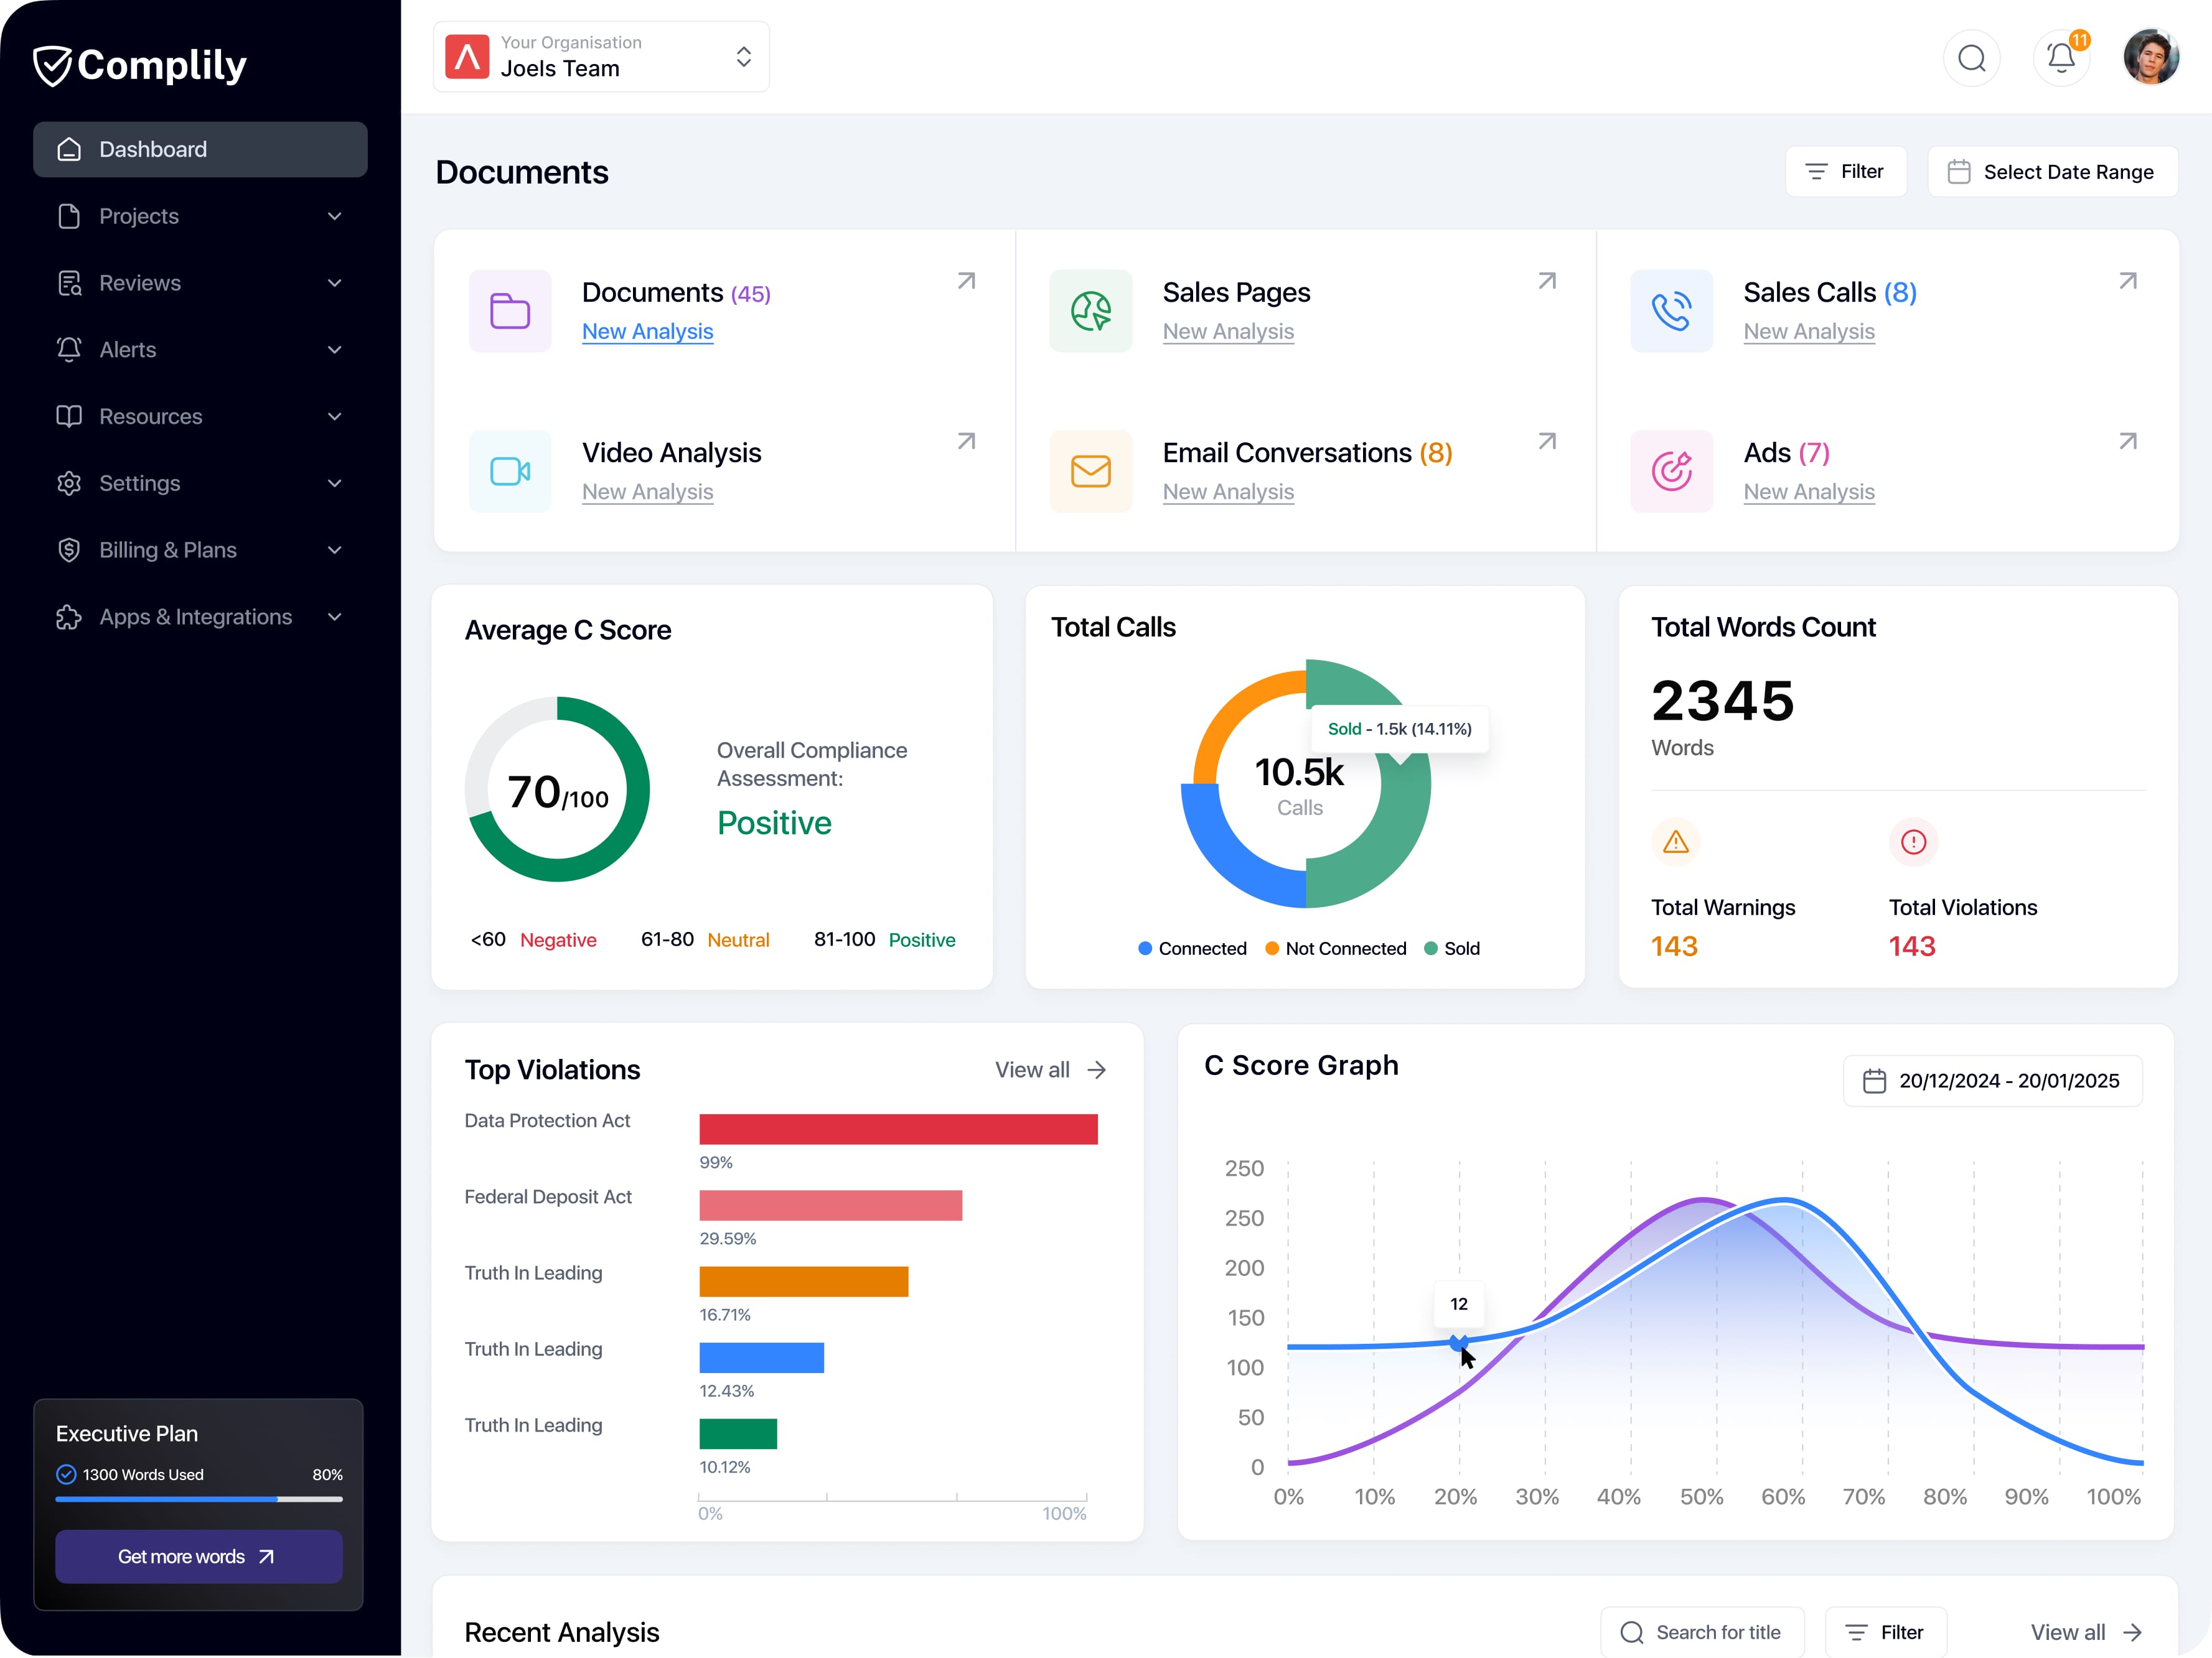Click the blue Sales Calls phone icon
Screen dimensions: 2212x1658
pyautogui.click(x=1671, y=311)
